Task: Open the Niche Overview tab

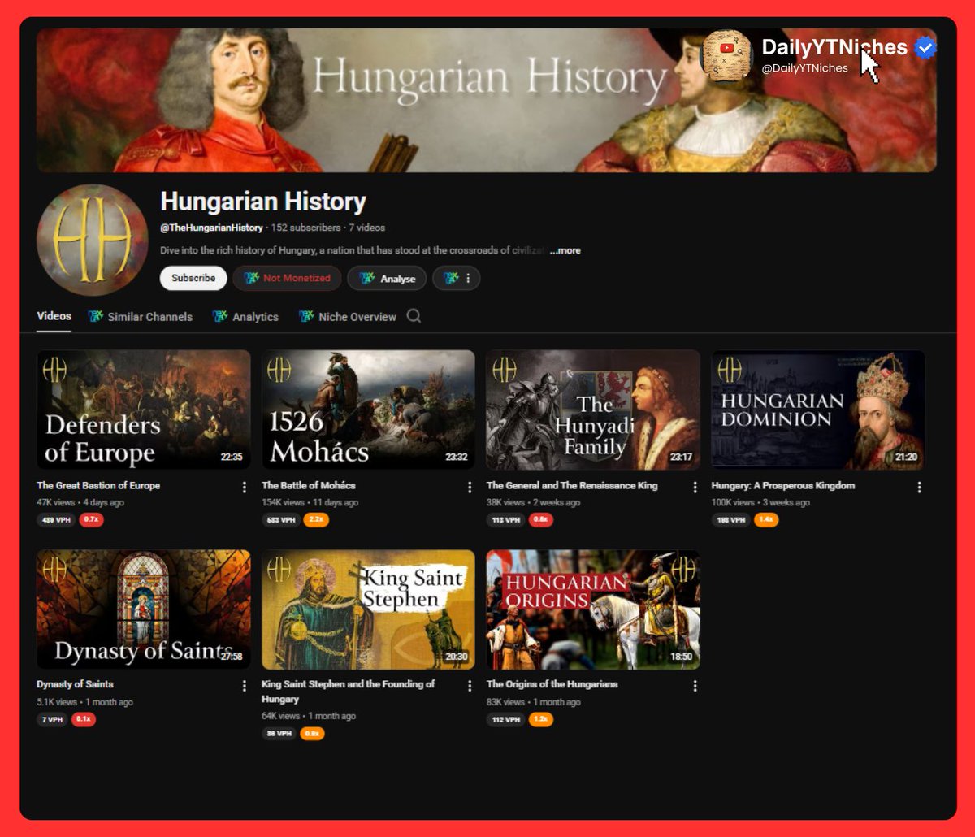Action: point(348,317)
